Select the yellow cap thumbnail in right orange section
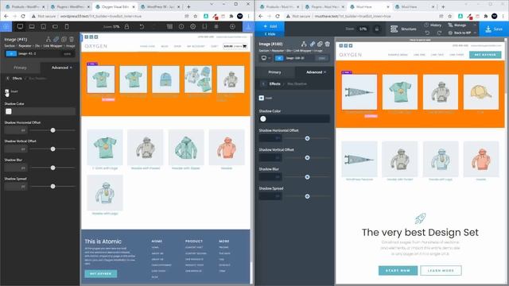This screenshot has width=509, height=286. pyautogui.click(x=480, y=92)
